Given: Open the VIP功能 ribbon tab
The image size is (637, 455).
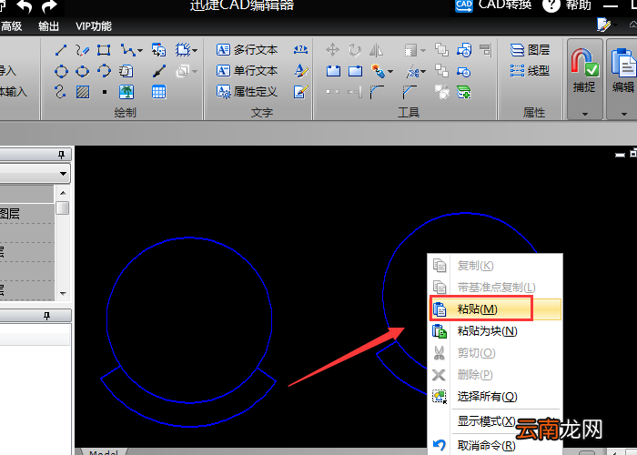Looking at the screenshot, I should pyautogui.click(x=94, y=26).
